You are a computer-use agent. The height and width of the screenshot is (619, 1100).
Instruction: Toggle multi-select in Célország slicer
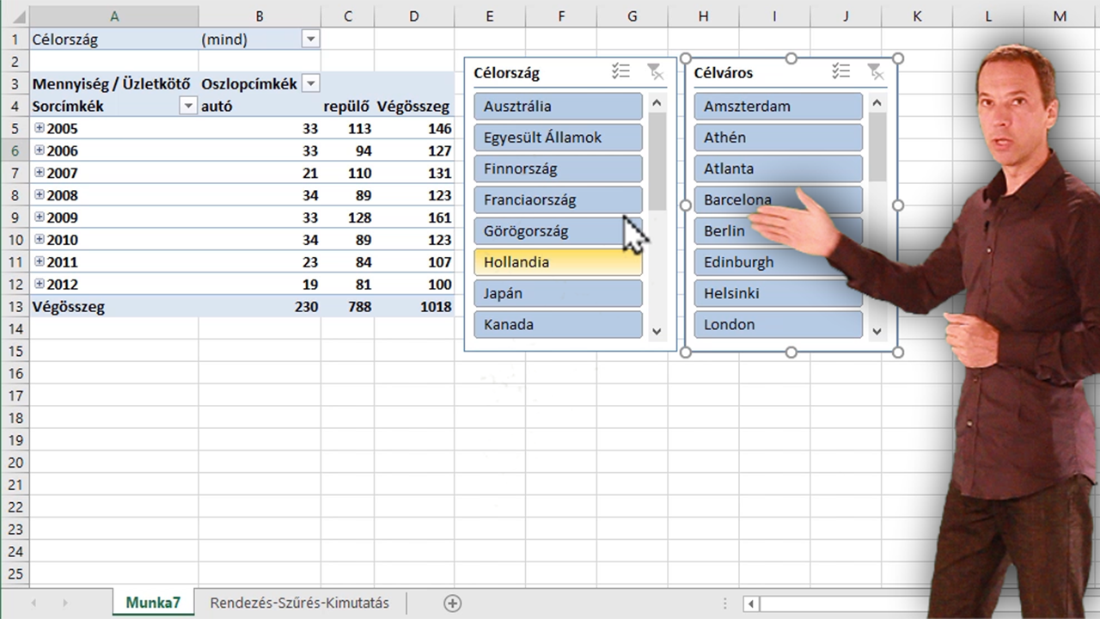point(620,72)
